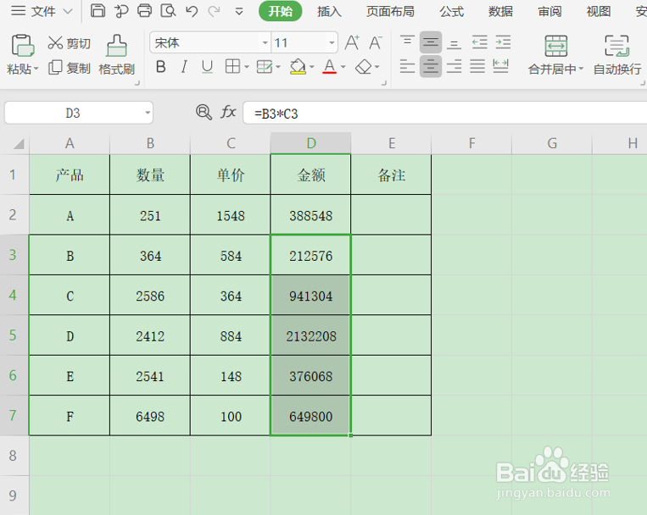The height and width of the screenshot is (515, 647).
Task: Expand the Merge and Center dropdown arrow
Action: click(581, 69)
